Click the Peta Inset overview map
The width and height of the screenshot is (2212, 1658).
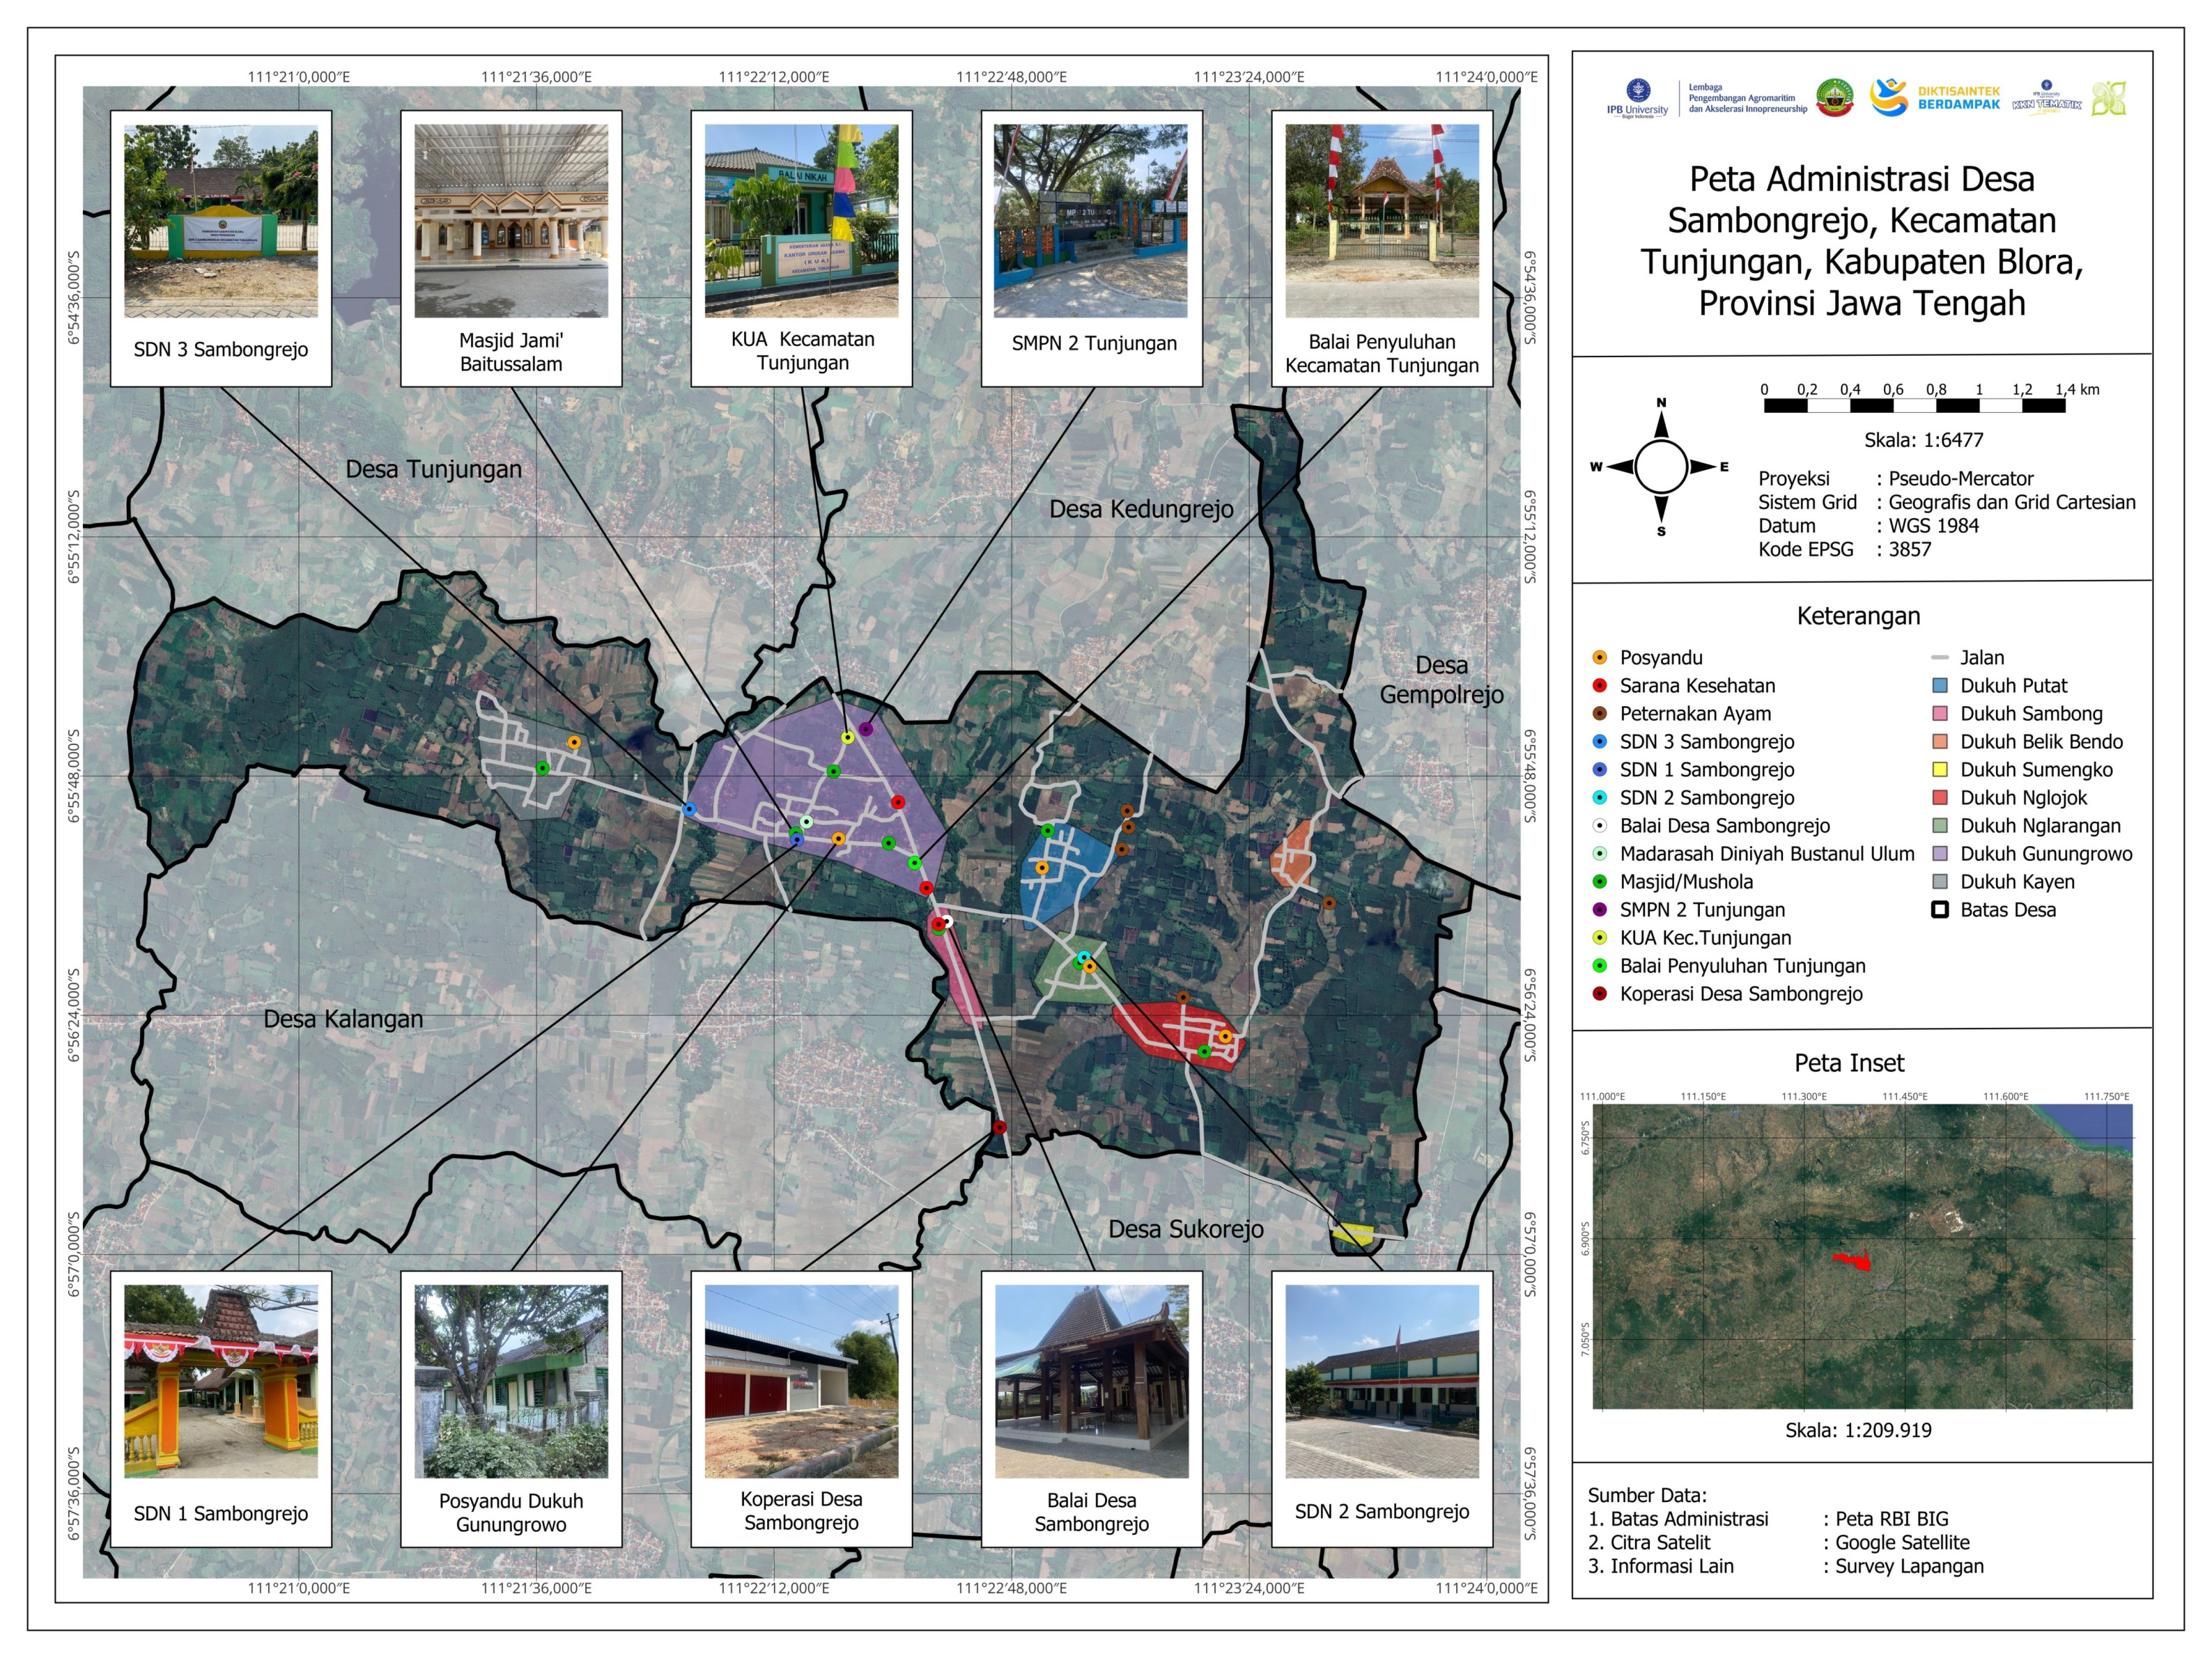pos(1862,1256)
